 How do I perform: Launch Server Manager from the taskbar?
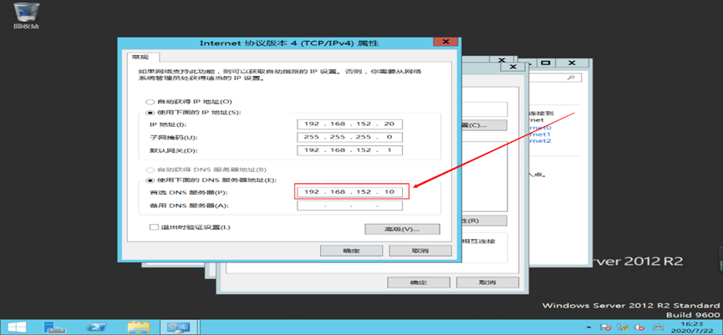[54, 327]
